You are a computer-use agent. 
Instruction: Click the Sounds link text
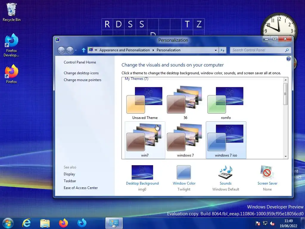[x=226, y=183]
